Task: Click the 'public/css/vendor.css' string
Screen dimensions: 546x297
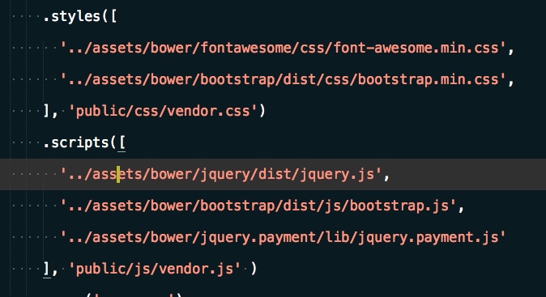Action: tap(163, 111)
